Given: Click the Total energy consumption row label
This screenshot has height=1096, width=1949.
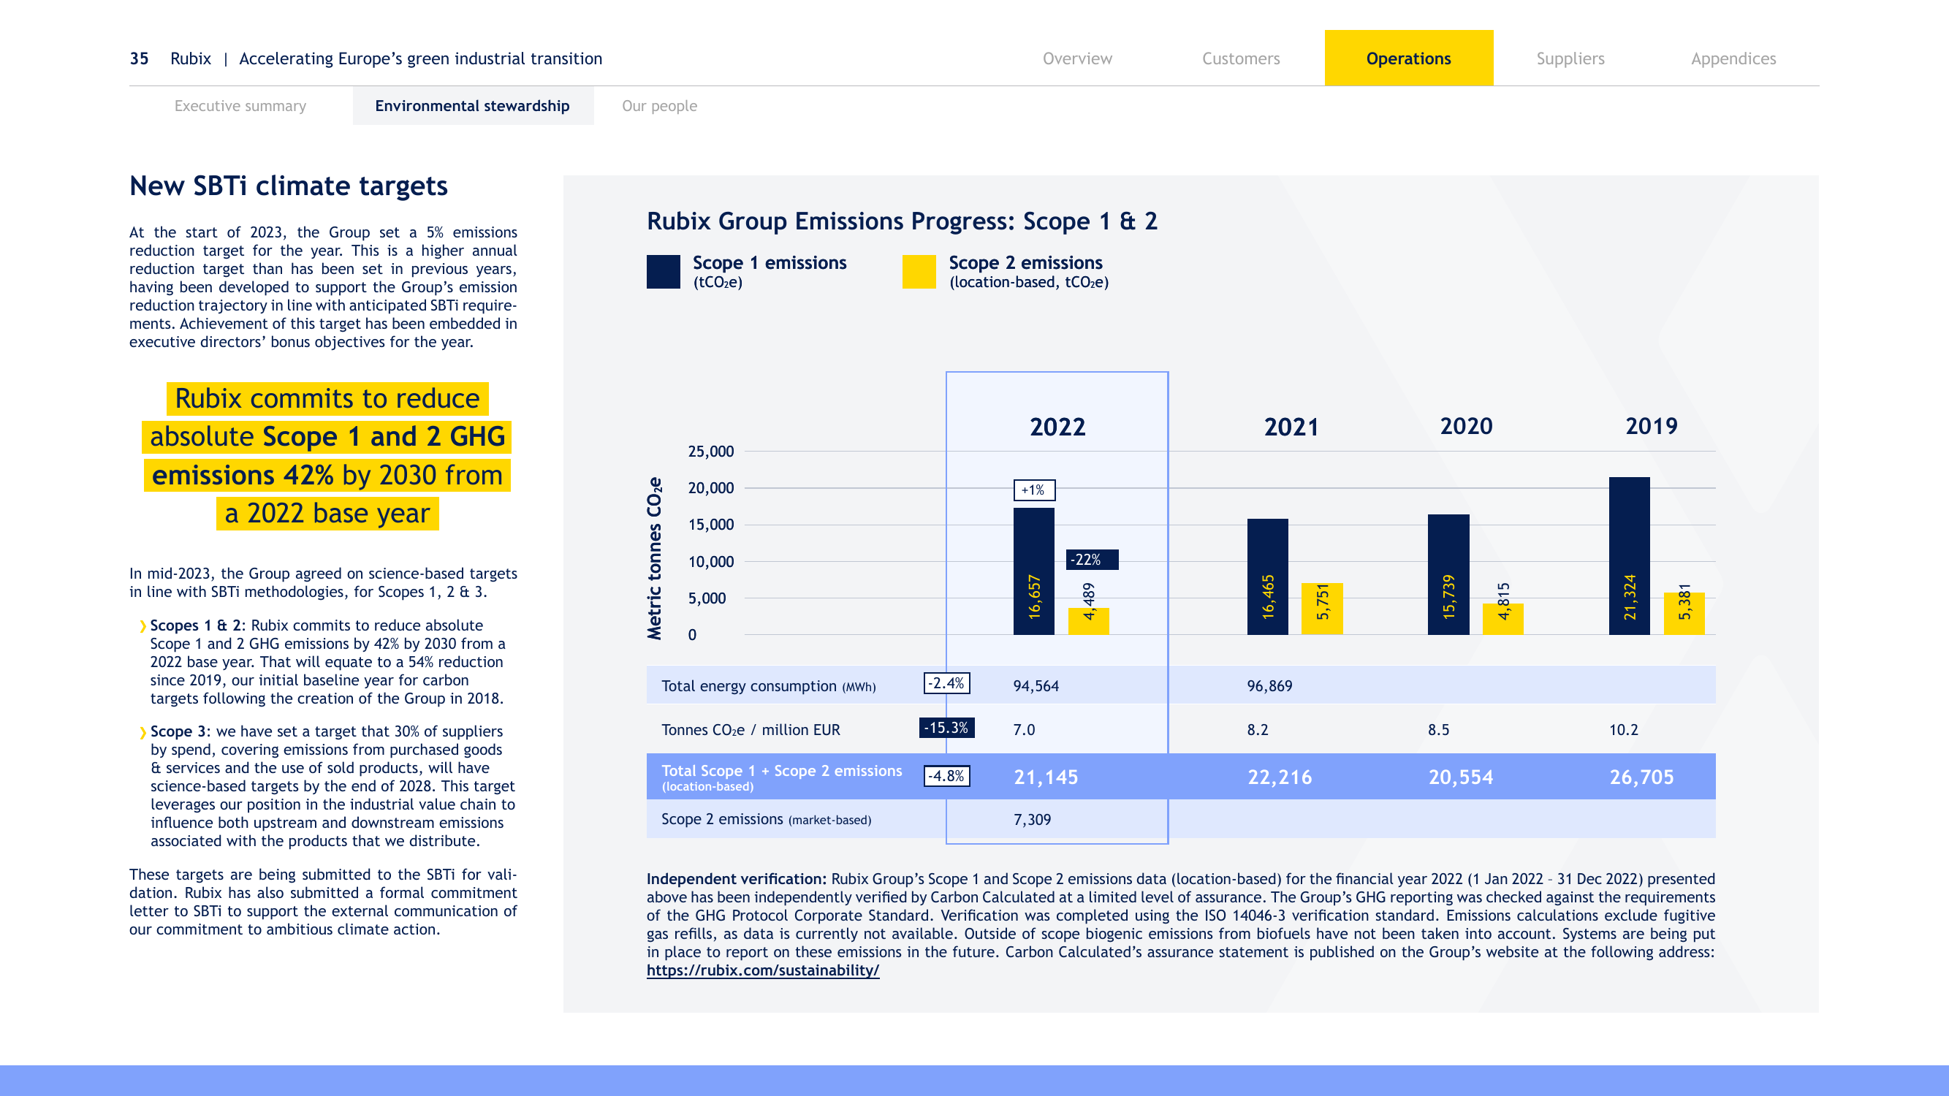Looking at the screenshot, I should tap(768, 686).
